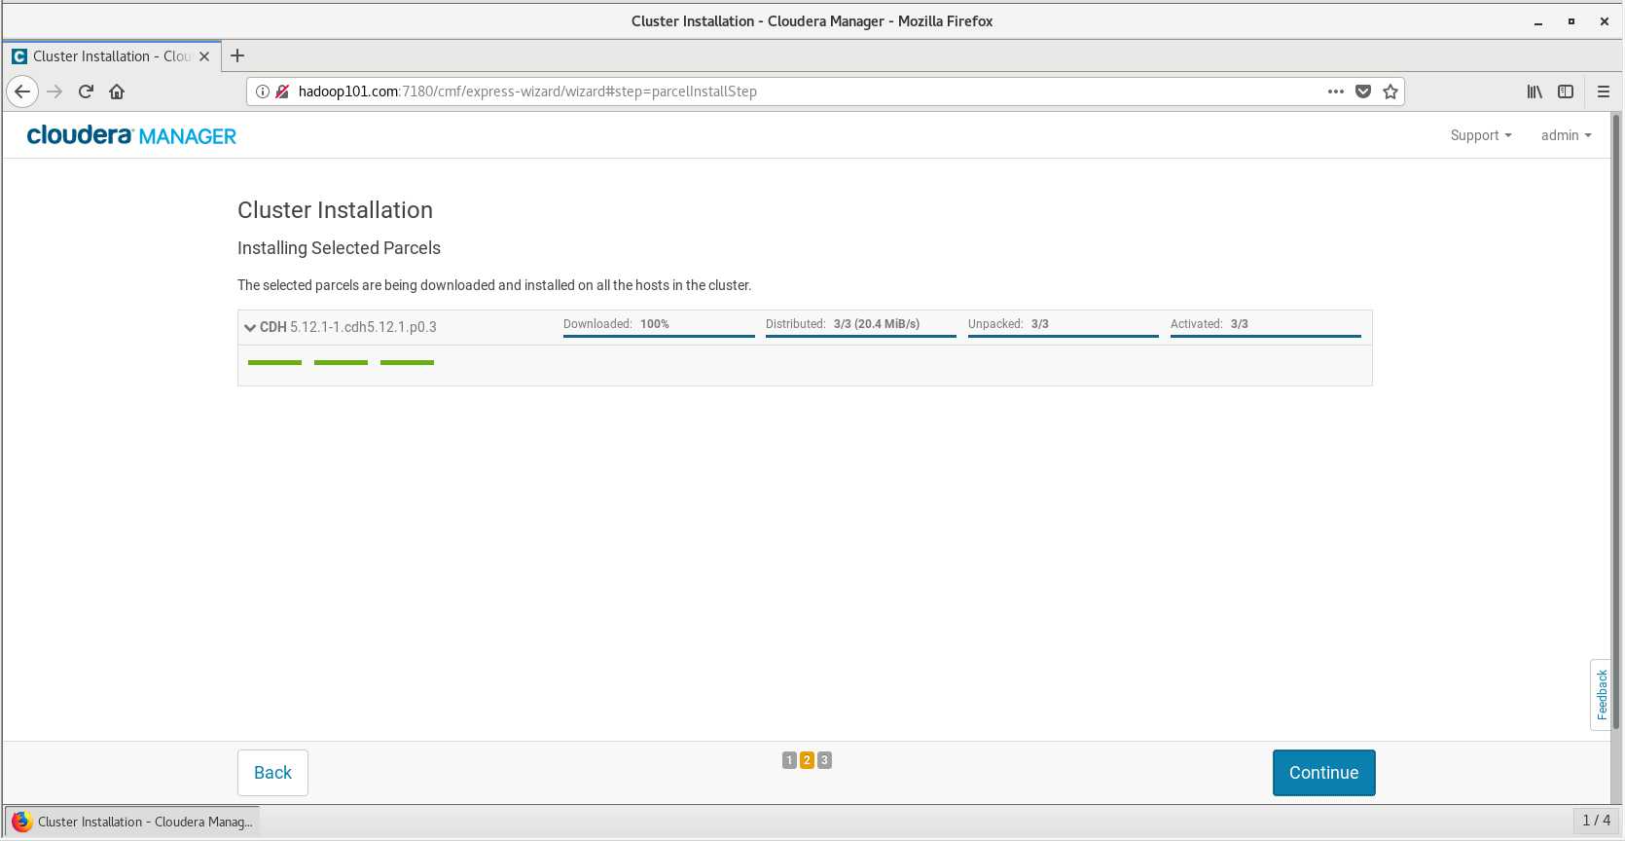The height and width of the screenshot is (841, 1625).
Task: Open the Library icon in toolbar
Action: click(1535, 91)
